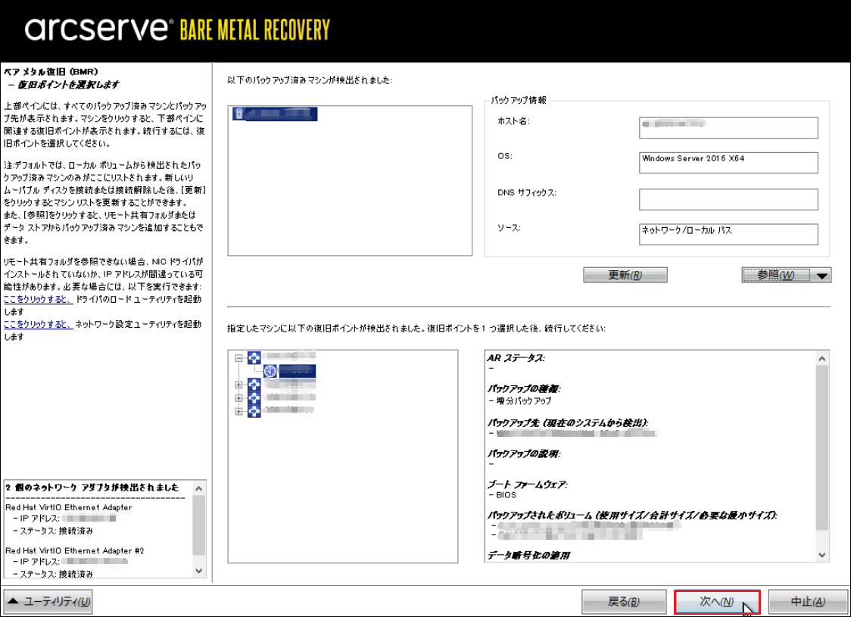Click the topmost date node cross-arrow icon

(254, 357)
